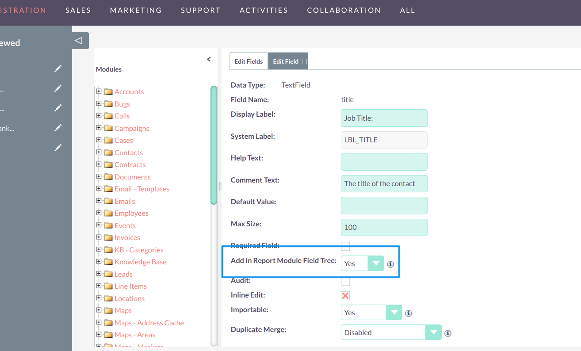Open the Activities menu
Viewport: 581px width, 351px height.
point(264,10)
